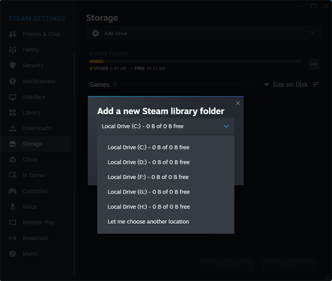Open Remote Play settings
Image resolution: width=332 pixels, height=281 pixels.
pyautogui.click(x=36, y=222)
